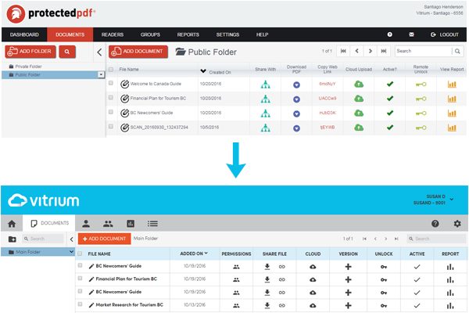Screen dimensions: 469x313
Task: Open Vitrium home icon tab
Action: (12, 224)
